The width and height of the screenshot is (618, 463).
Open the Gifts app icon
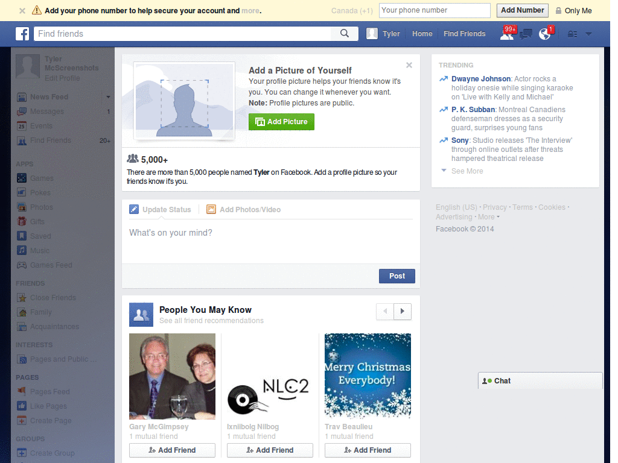pyautogui.click(x=22, y=222)
